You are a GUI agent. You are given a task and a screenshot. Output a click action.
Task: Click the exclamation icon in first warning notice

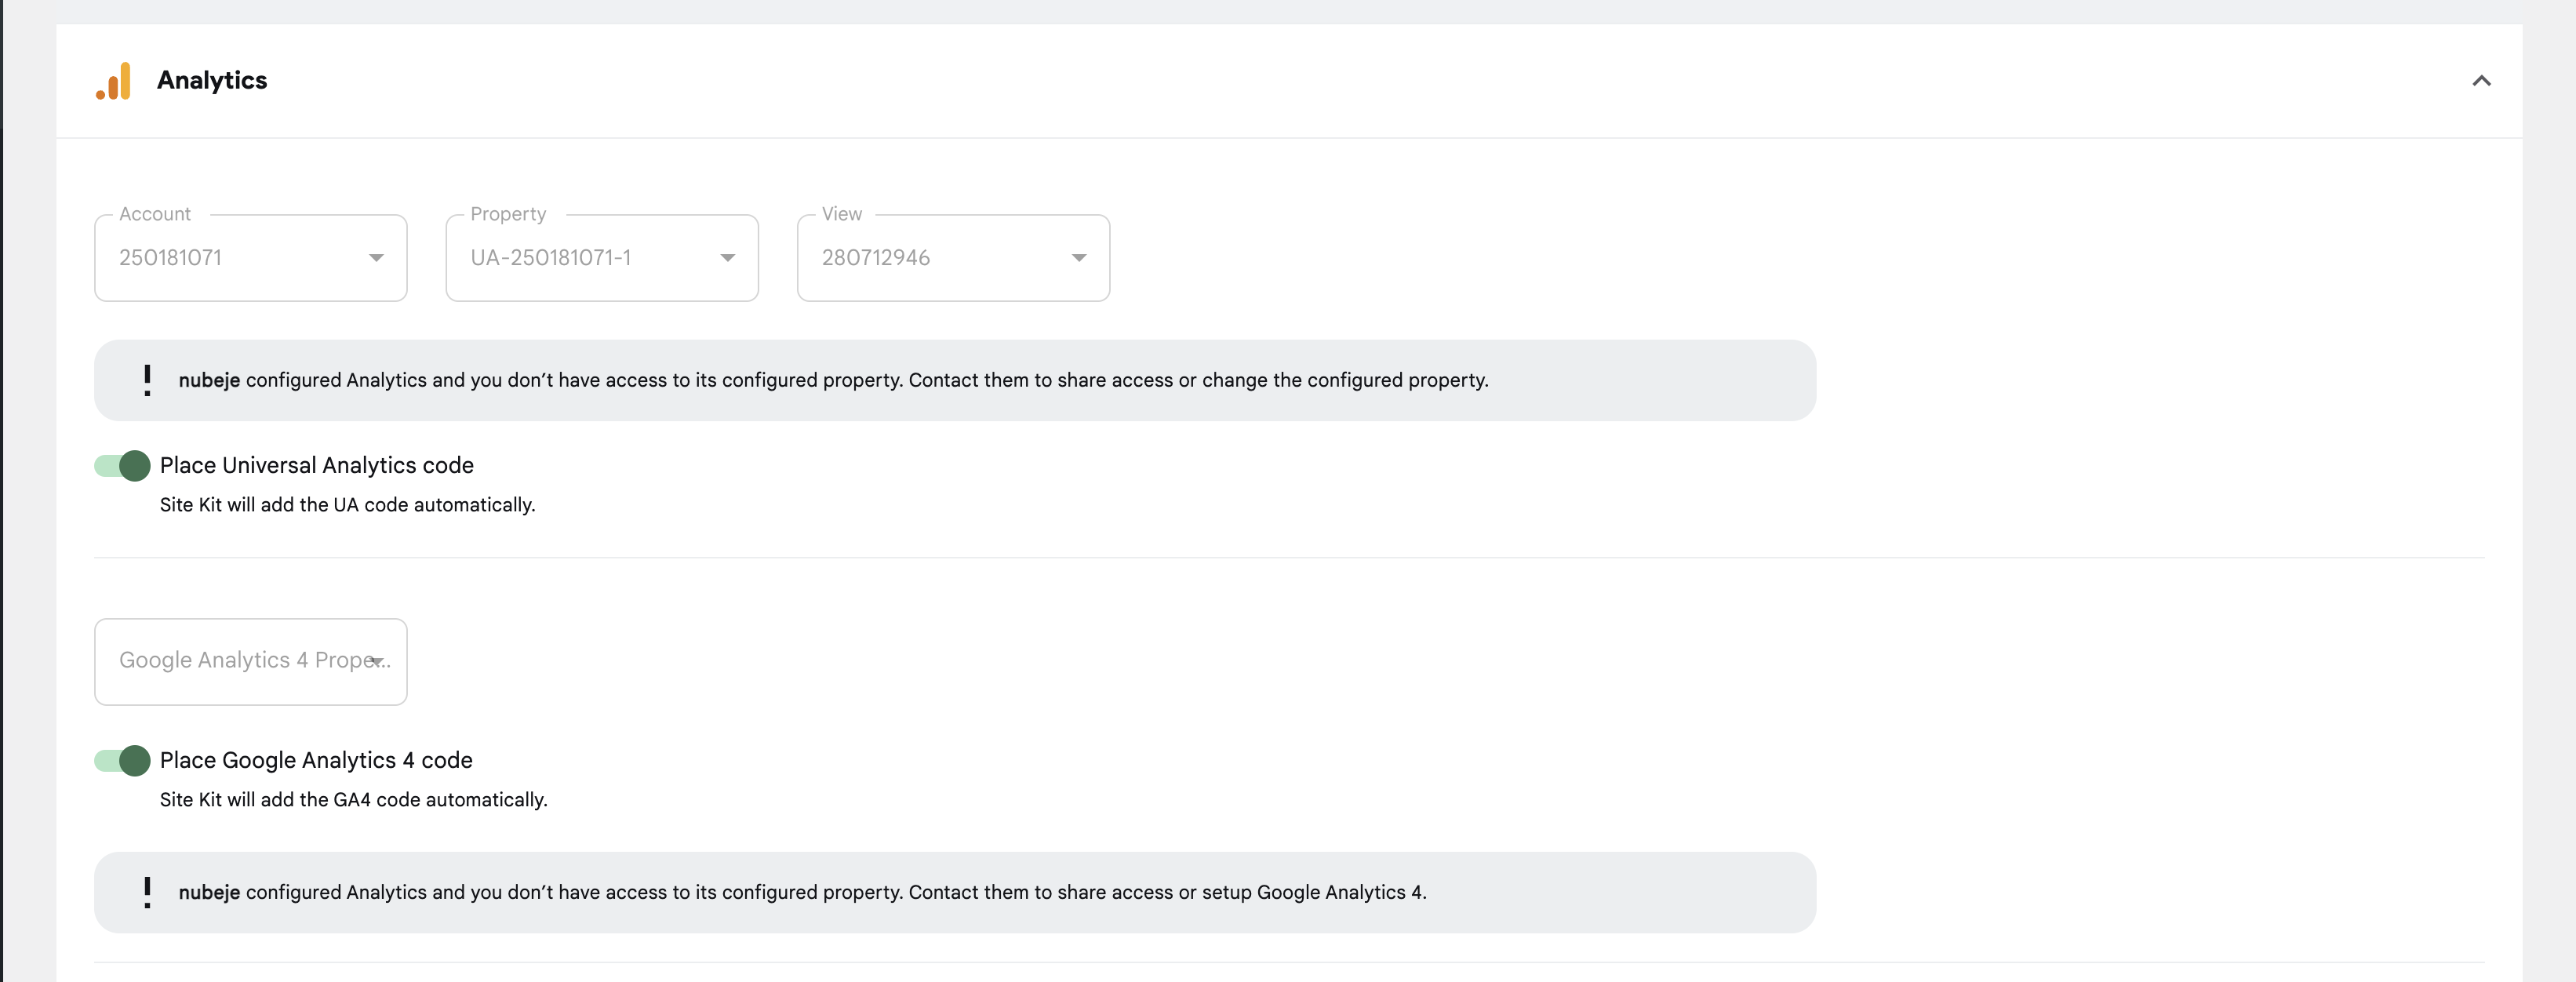[147, 379]
